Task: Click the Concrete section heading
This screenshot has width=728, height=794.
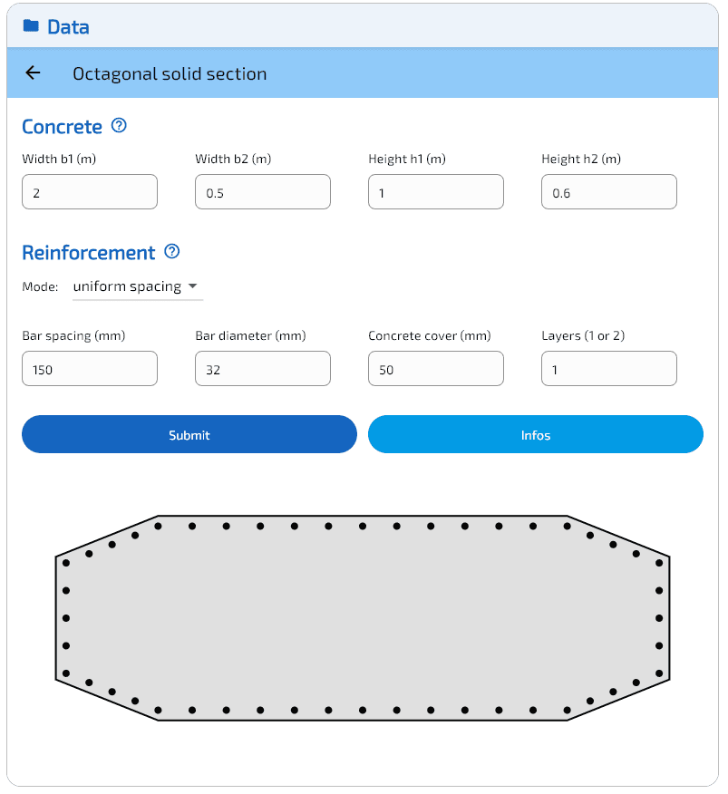Action: tap(62, 126)
